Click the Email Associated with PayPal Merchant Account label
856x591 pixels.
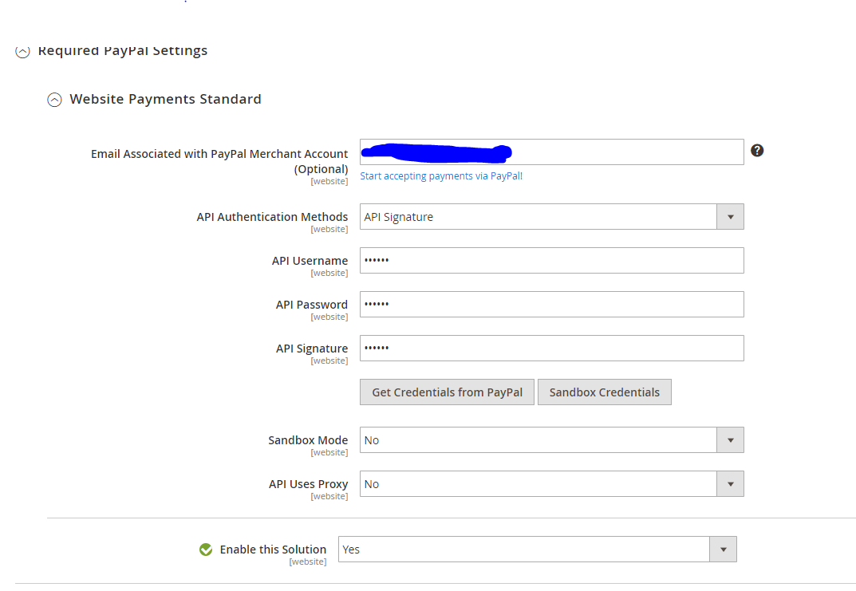click(219, 161)
